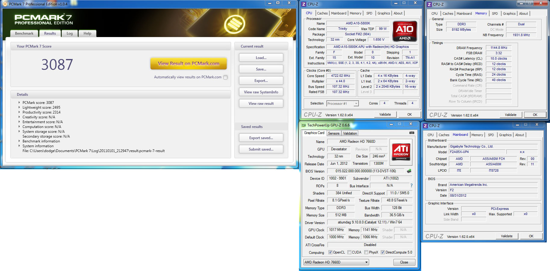Expand the Benchmark information row
Viewport: 550px width, 271px height.
point(19,141)
